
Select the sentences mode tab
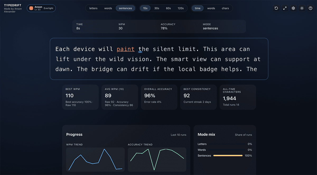125,8
